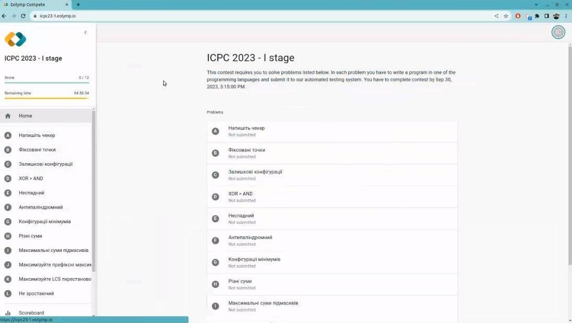The image size is (572, 323).
Task: Click the Scoreboard bar chart icon
Action: (8, 313)
